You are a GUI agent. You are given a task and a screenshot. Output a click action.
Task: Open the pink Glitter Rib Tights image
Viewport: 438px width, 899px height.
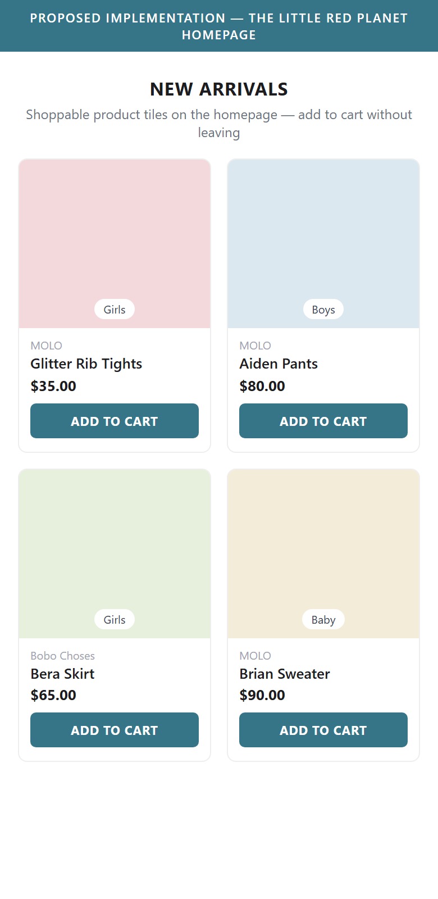[115, 244]
